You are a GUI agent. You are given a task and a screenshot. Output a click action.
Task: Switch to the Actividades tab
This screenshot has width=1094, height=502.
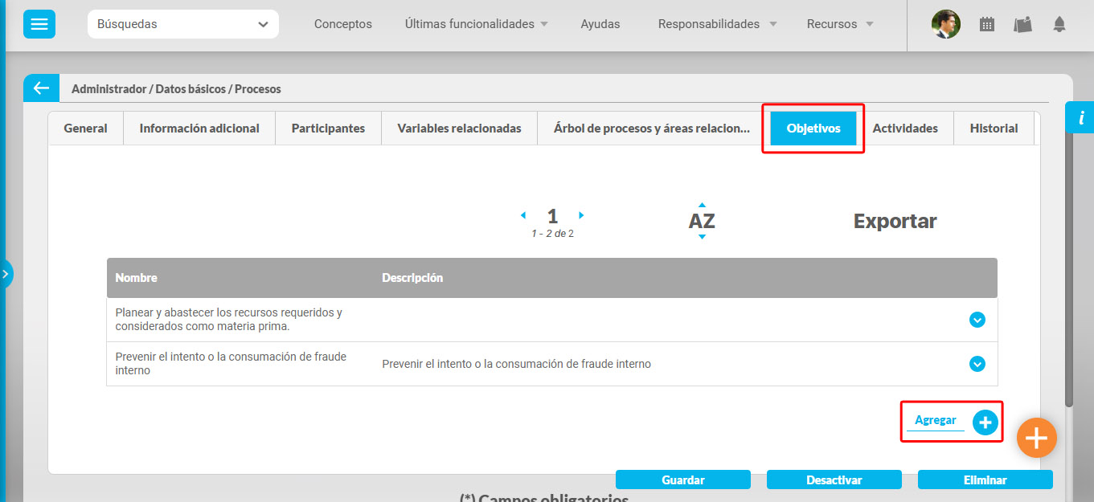tap(904, 129)
